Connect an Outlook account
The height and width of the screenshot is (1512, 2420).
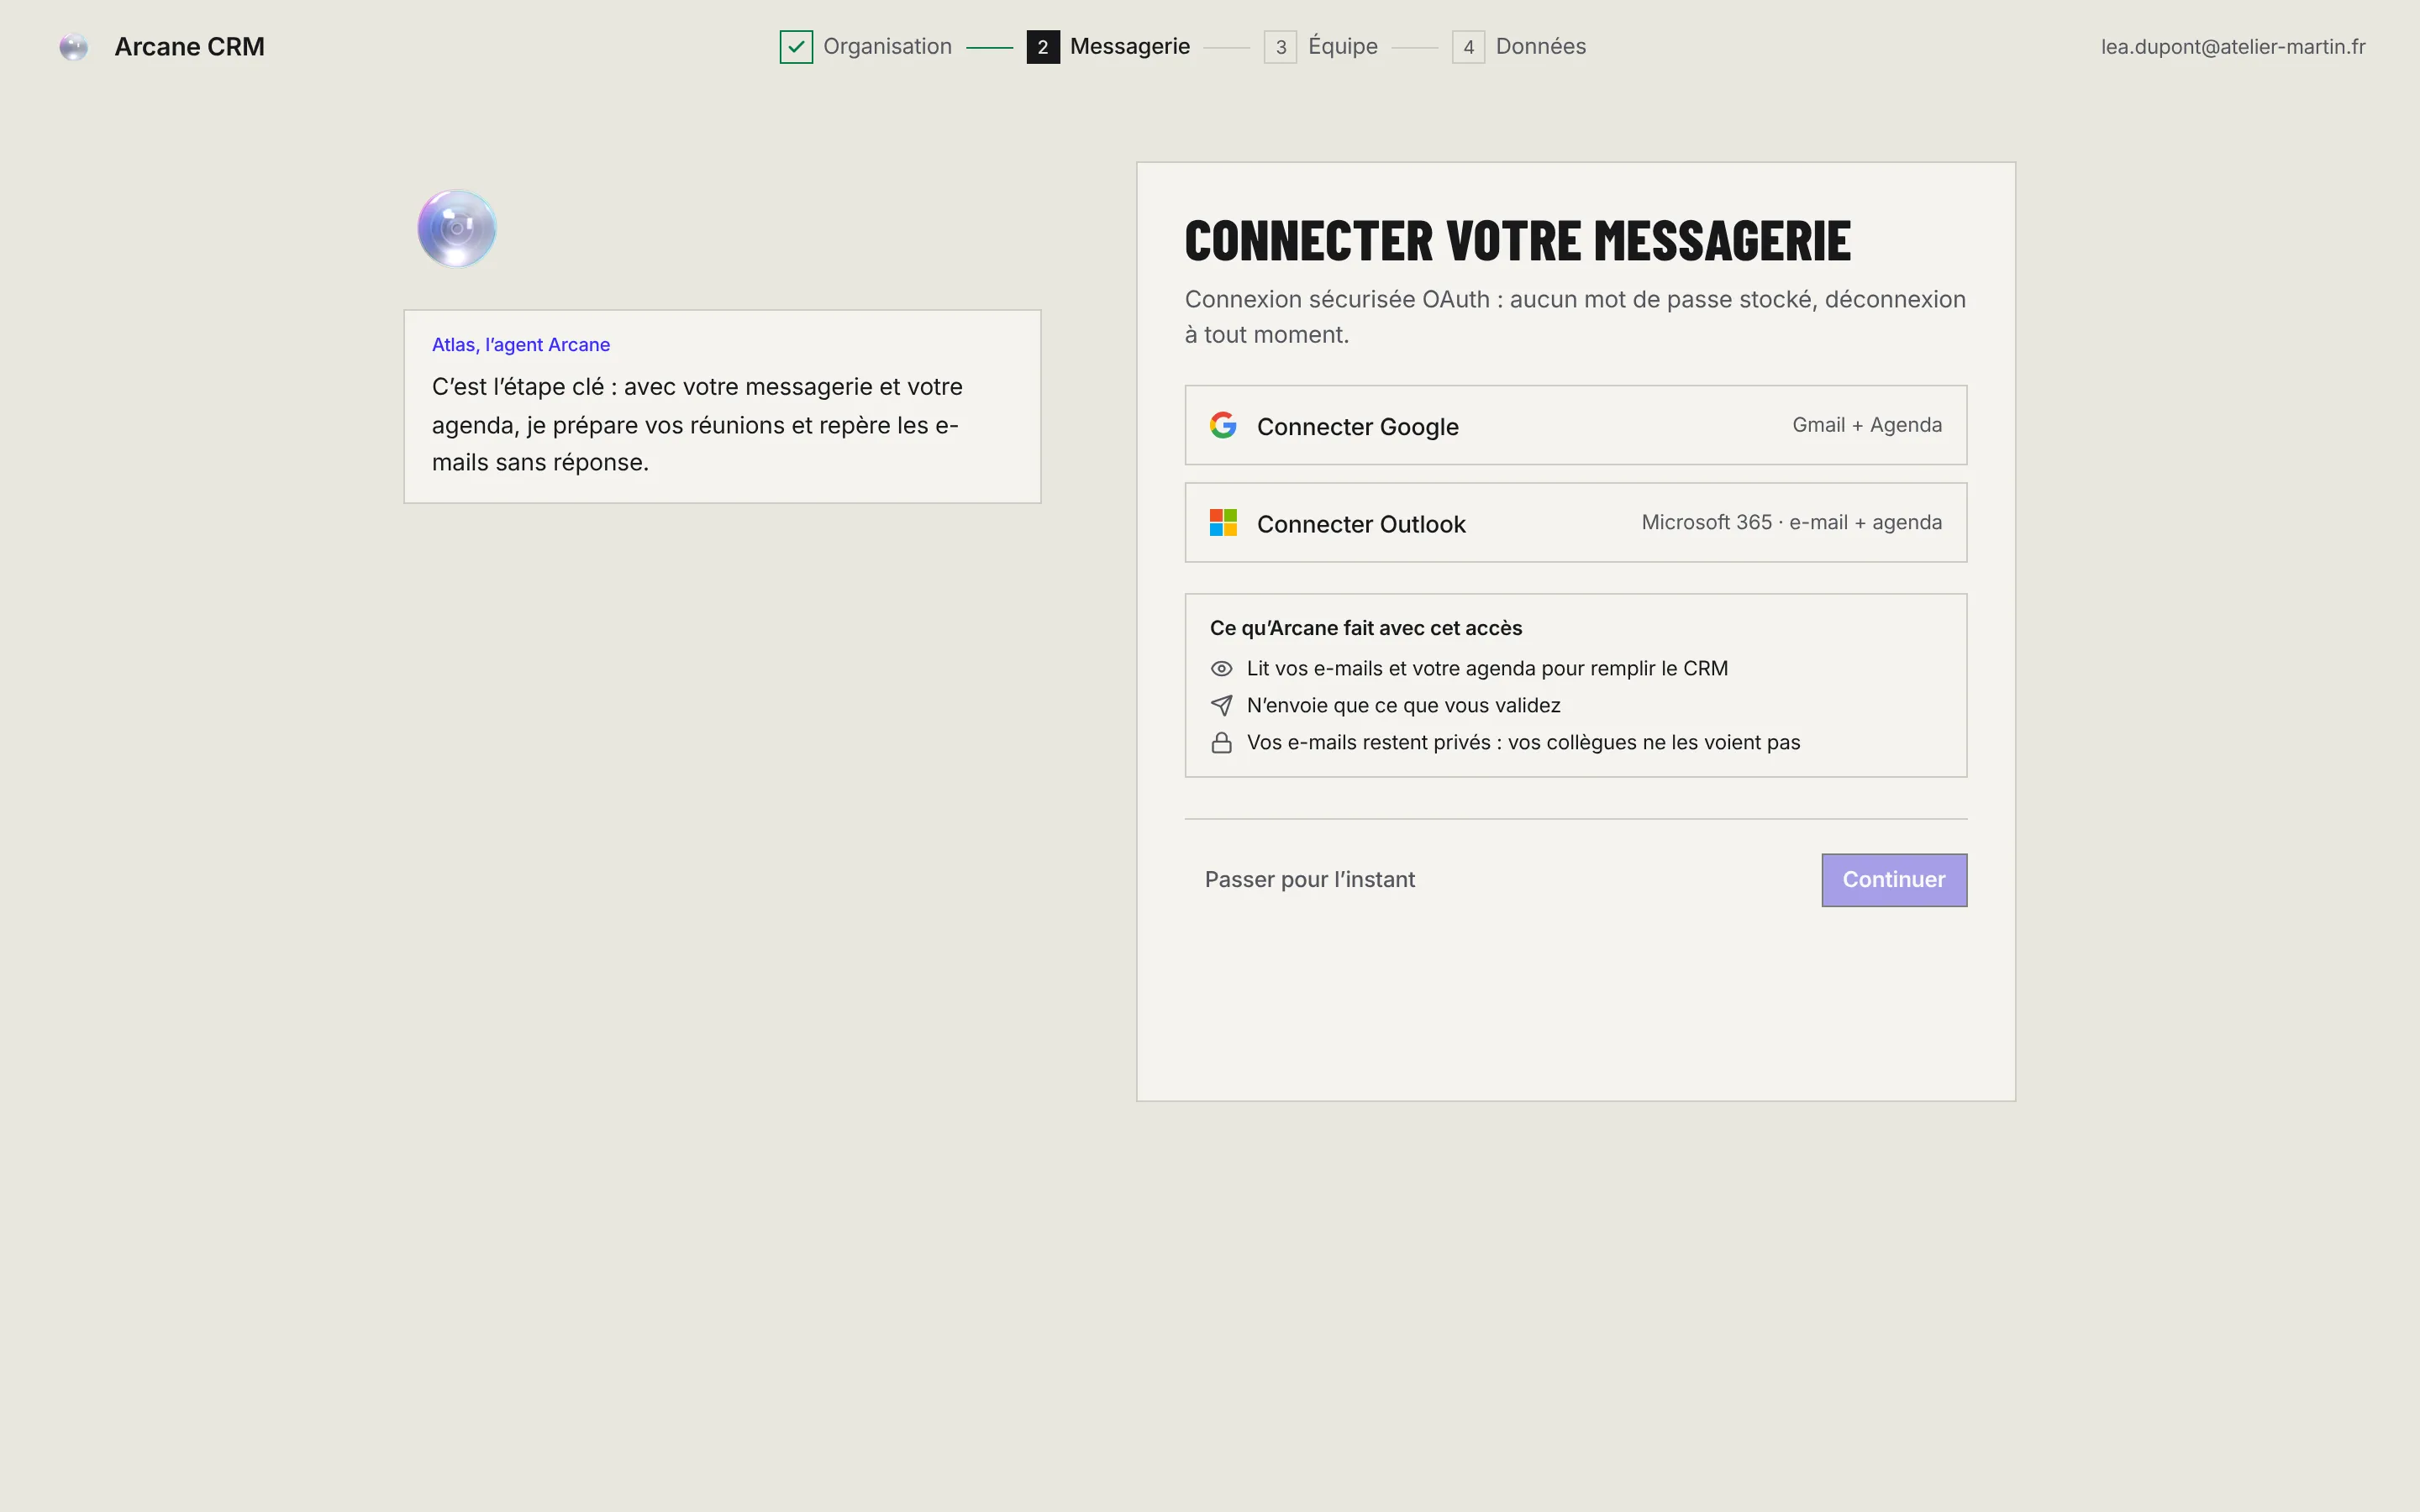(1575, 523)
